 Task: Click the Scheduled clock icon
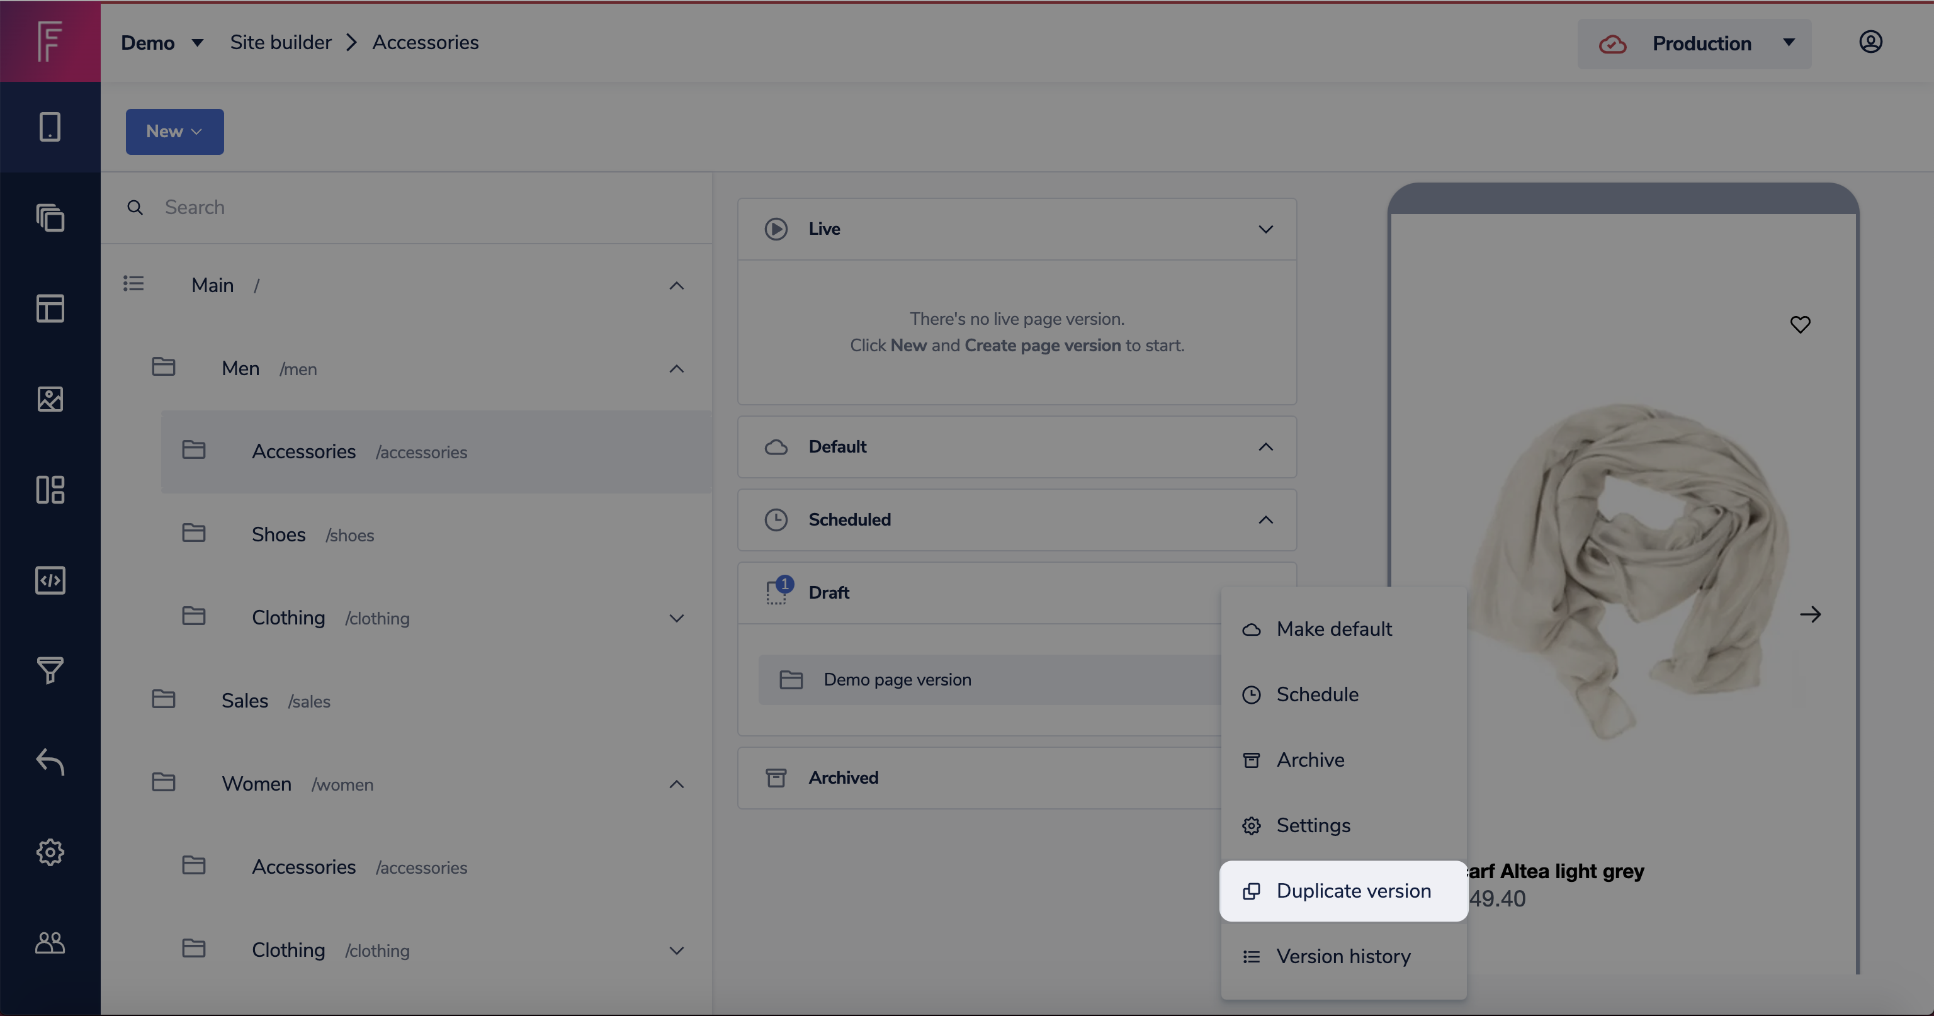[x=776, y=519]
